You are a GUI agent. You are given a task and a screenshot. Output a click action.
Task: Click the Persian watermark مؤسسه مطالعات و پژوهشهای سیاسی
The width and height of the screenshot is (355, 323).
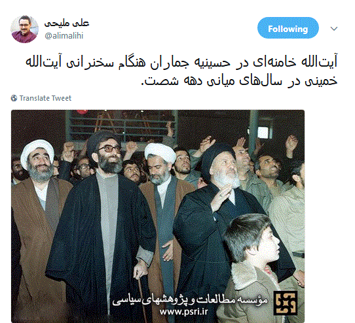point(190,300)
